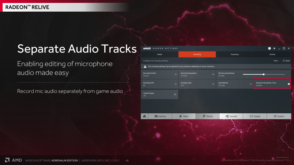Switch to the Overlay tab
Viewport: 294px width, 165px height.
[272, 54]
